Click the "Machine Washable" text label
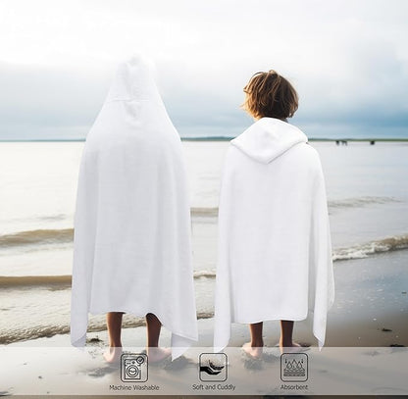The image size is (408, 399). 134,388
